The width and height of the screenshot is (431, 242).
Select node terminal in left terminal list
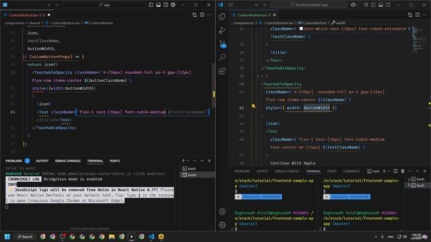coord(197,175)
